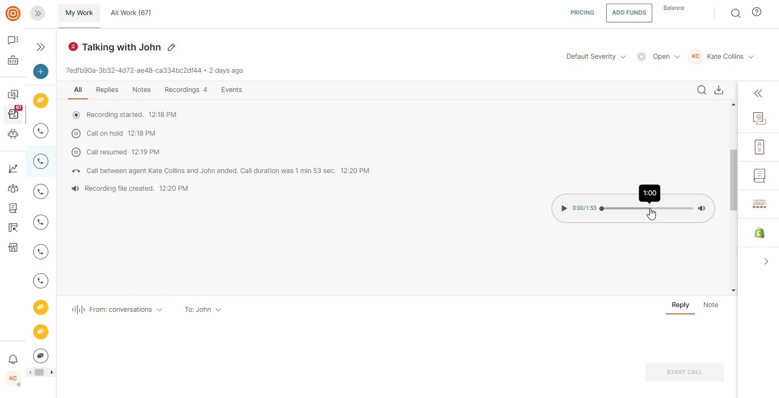Download the conversation using download icon
The width and height of the screenshot is (779, 398).
coord(719,90)
